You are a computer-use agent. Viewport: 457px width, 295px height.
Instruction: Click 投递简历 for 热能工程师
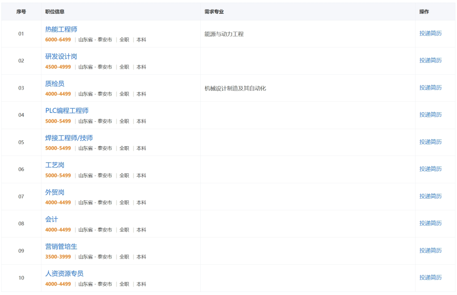[431, 33]
